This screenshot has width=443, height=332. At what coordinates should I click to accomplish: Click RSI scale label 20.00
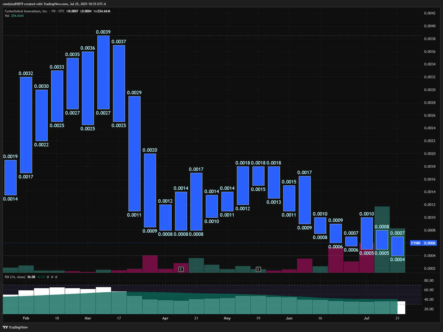click(x=428, y=309)
